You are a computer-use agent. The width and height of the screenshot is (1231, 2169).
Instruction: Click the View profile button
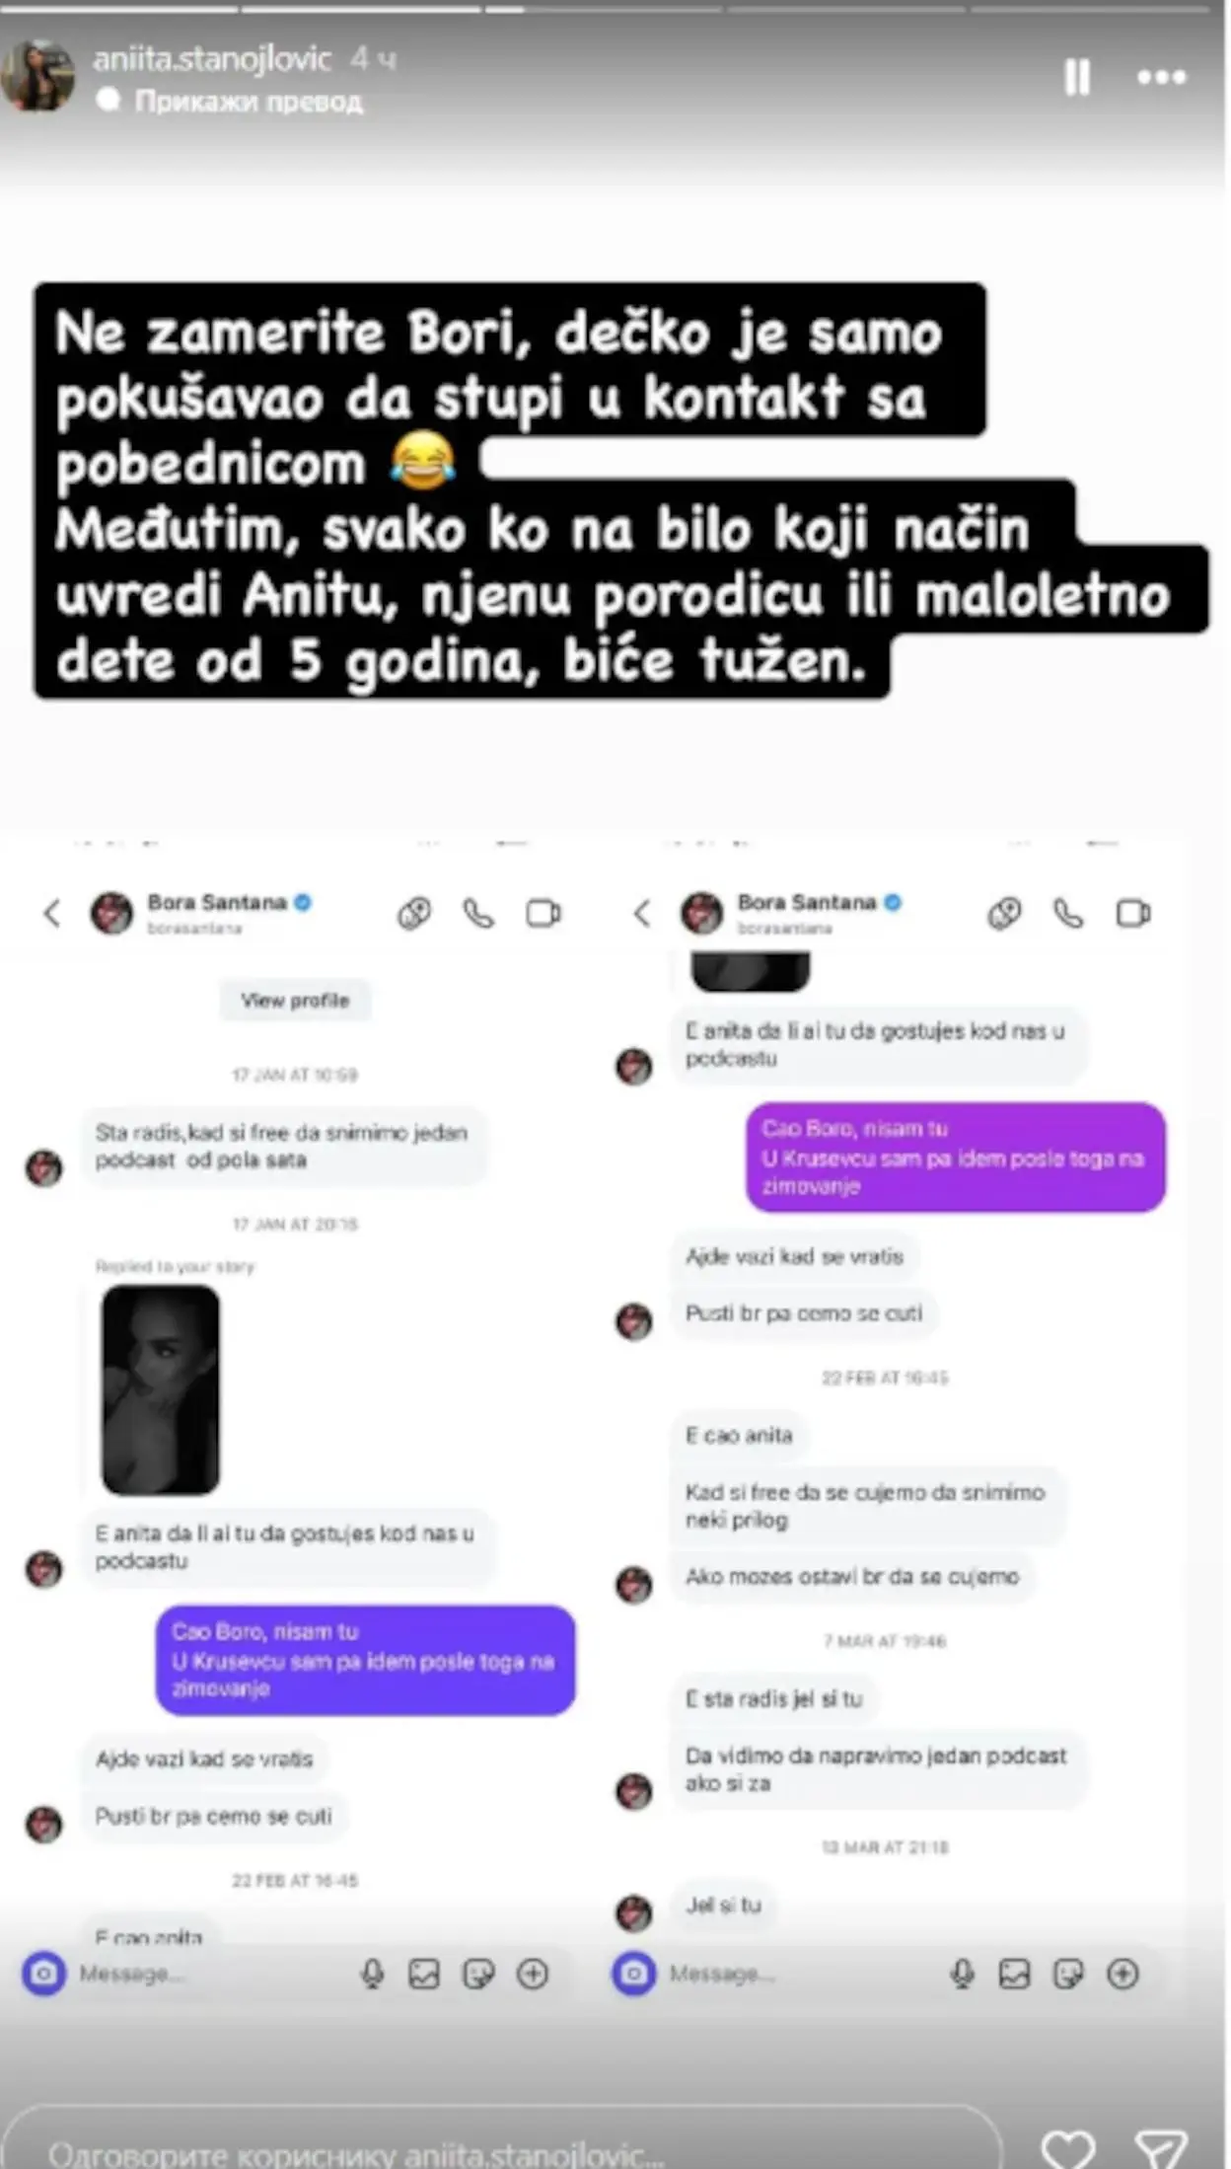click(295, 1001)
